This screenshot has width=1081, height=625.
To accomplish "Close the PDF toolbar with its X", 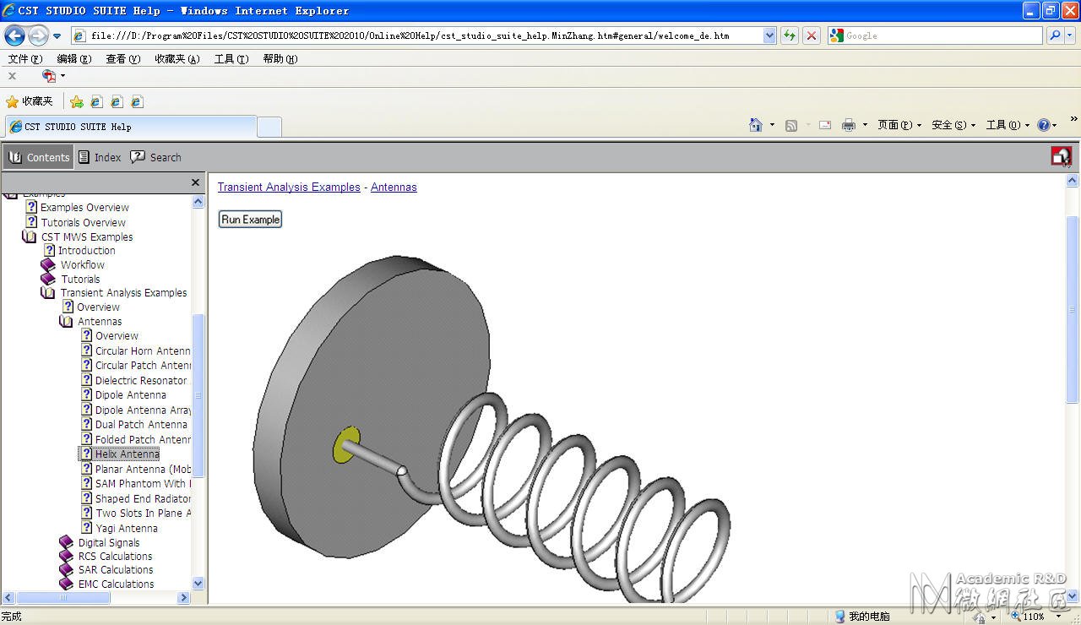I will point(12,76).
